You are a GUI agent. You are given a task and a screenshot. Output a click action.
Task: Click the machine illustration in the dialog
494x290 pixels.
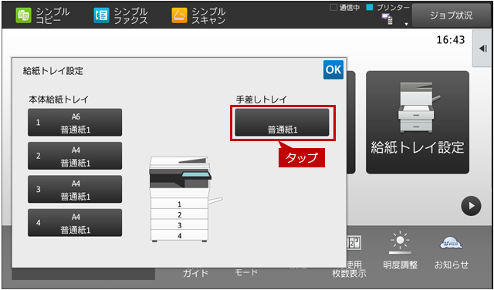[x=185, y=199]
